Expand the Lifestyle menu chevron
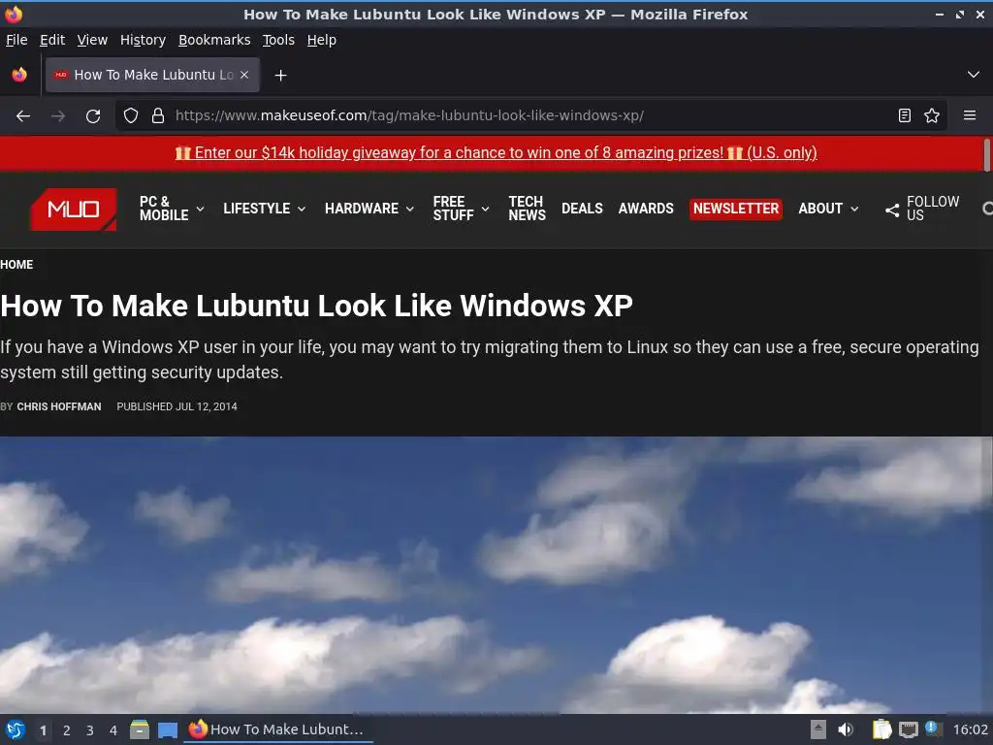Image resolution: width=993 pixels, height=745 pixels. point(302,209)
